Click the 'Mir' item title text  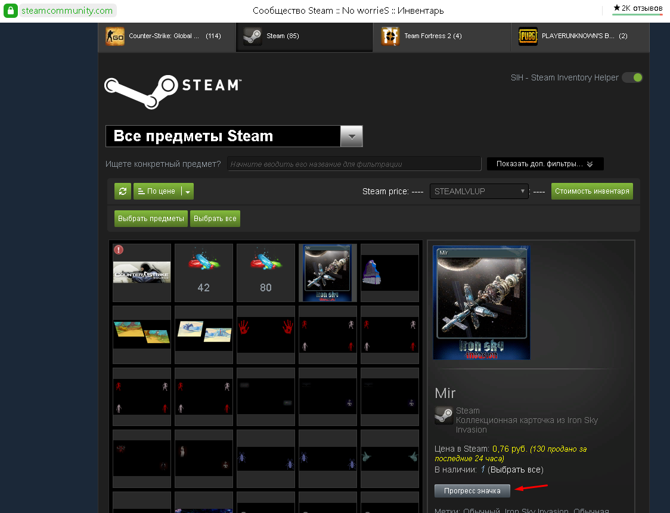(445, 393)
